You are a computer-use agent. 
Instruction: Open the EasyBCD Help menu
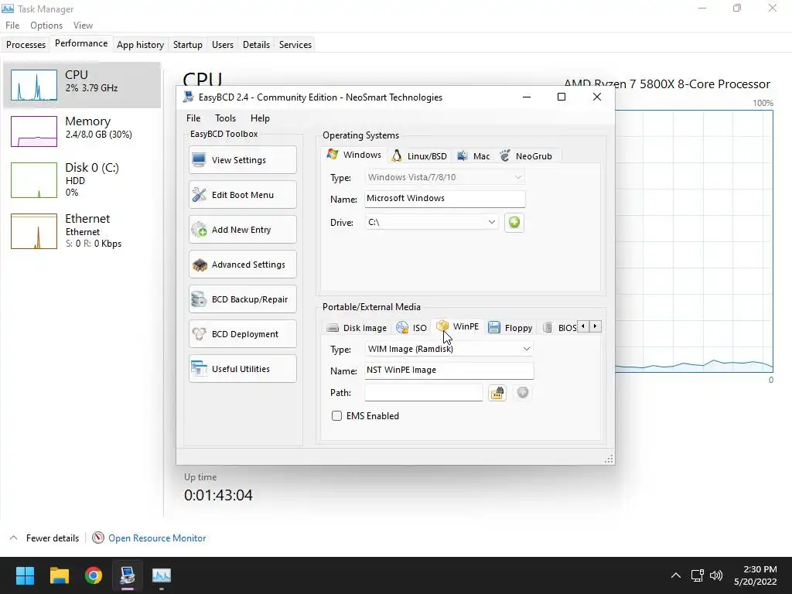[260, 118]
